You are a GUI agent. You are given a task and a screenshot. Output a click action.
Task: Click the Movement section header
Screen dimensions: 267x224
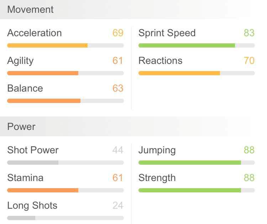tap(30, 10)
